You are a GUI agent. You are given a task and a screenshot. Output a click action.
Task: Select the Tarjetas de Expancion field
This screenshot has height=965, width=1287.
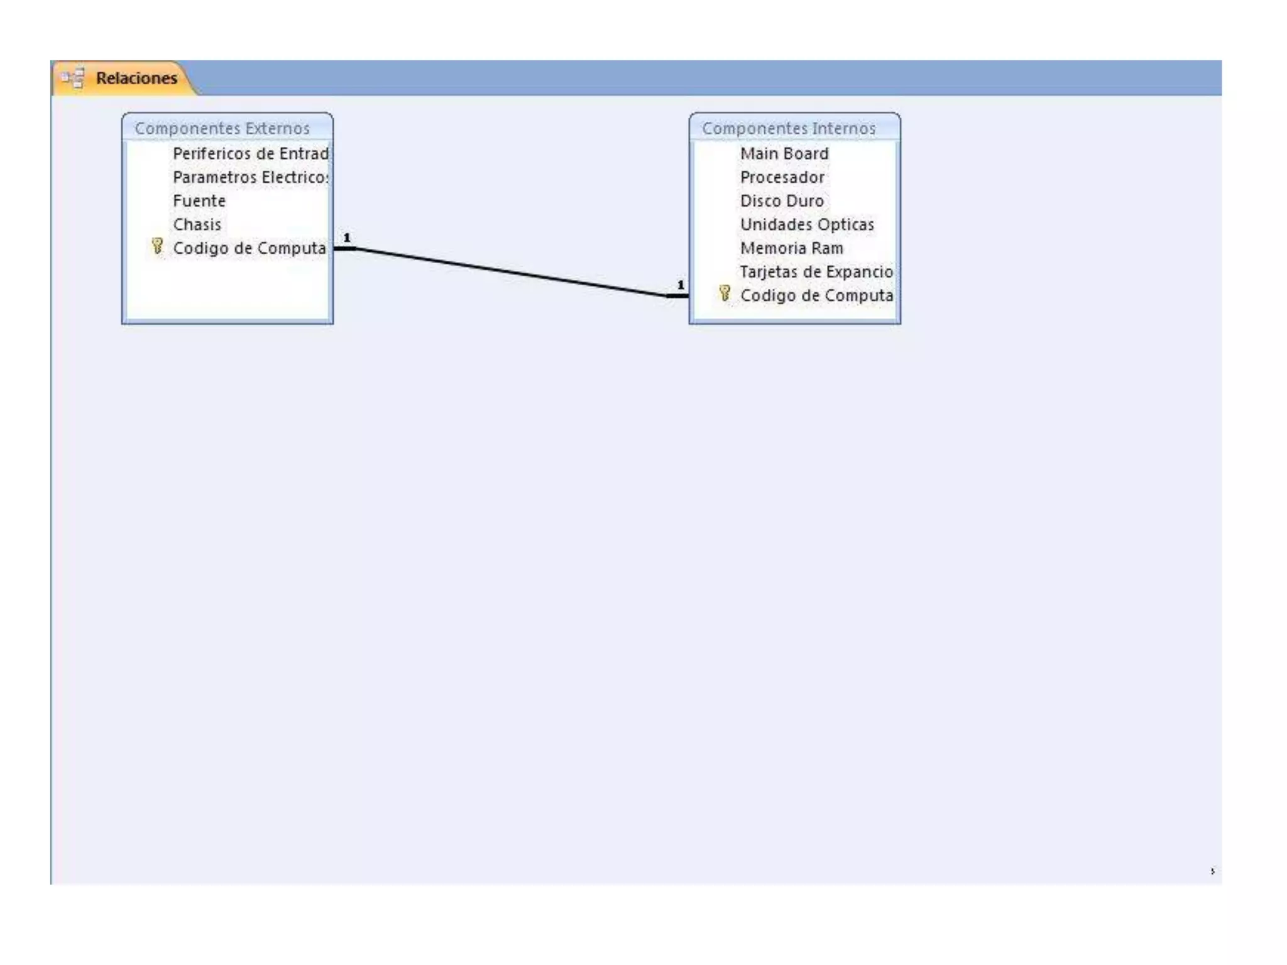click(x=816, y=272)
